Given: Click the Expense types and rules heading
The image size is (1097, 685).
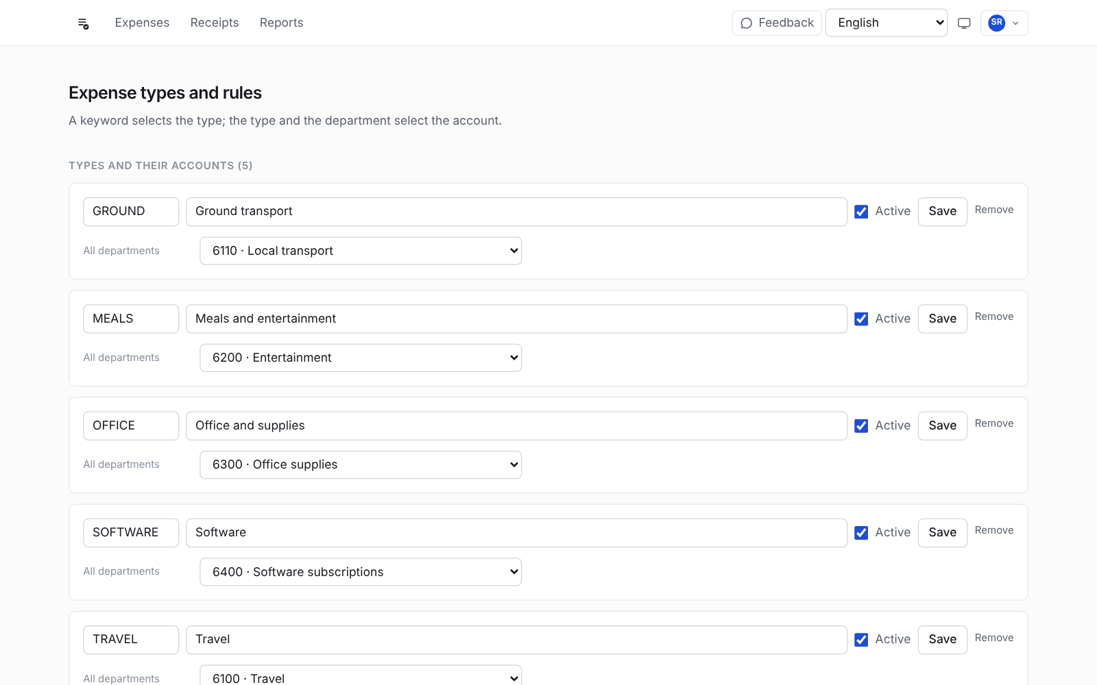Looking at the screenshot, I should 165,93.
